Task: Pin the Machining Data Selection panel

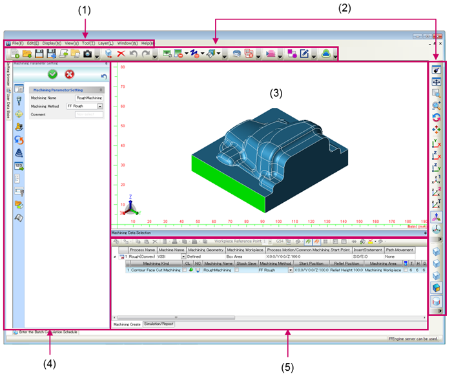Action: coord(425,233)
